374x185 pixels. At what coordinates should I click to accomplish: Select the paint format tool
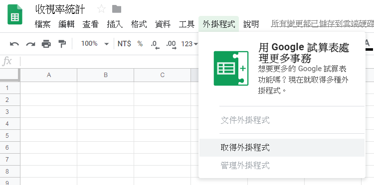62,44
